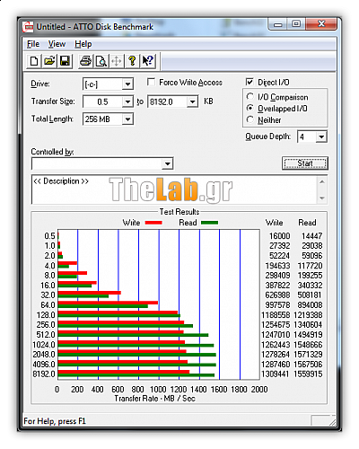Maximize the ATTO Disk Benchmark window
The image size is (359, 449).
point(296,24)
